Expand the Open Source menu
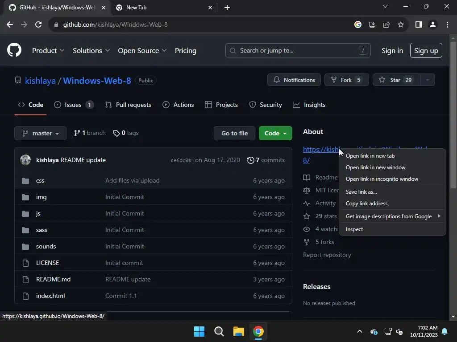This screenshot has width=457, height=342. point(142,51)
